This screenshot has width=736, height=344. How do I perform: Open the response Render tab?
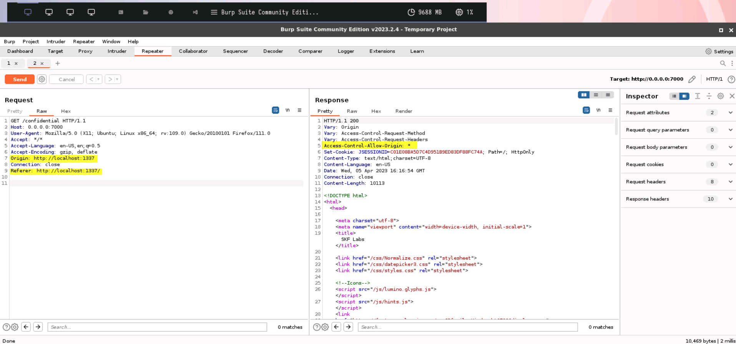tap(404, 111)
